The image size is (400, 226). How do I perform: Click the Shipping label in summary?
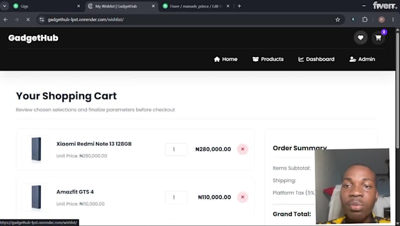pyautogui.click(x=285, y=181)
